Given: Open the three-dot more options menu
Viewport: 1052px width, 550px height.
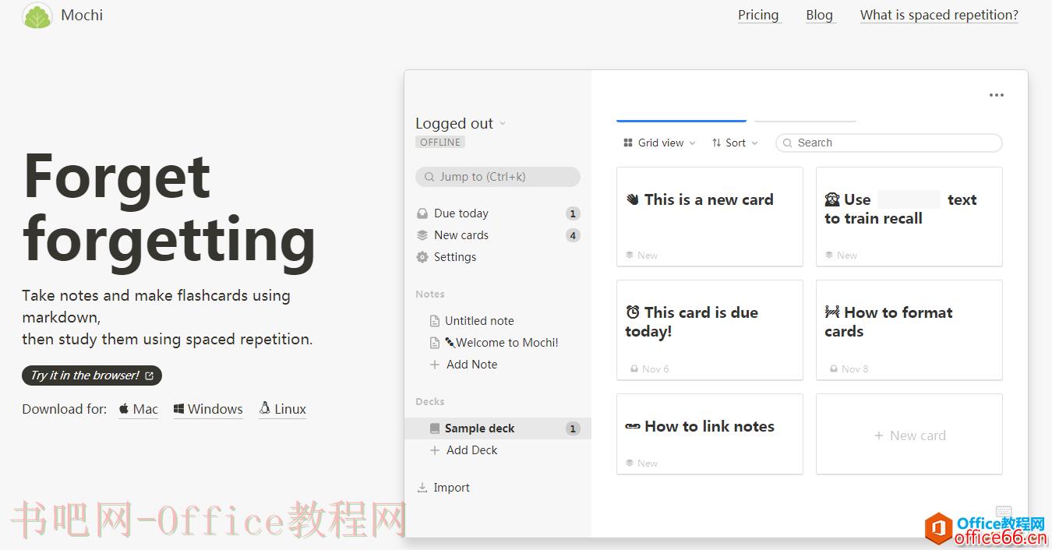Looking at the screenshot, I should click(996, 95).
